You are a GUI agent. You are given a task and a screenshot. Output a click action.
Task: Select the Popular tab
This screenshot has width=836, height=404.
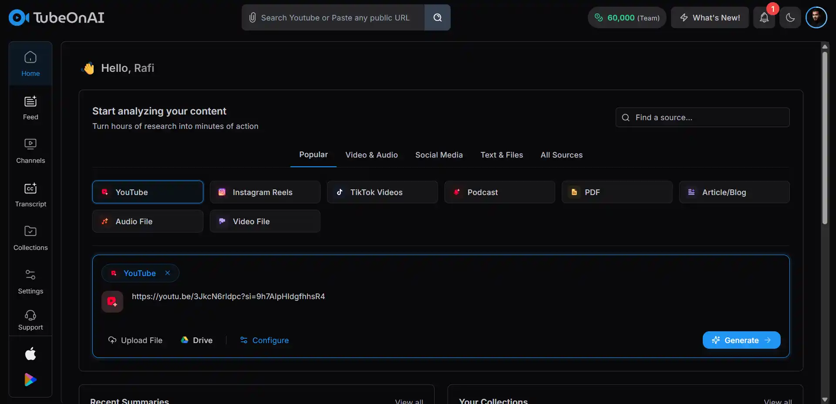(x=313, y=155)
